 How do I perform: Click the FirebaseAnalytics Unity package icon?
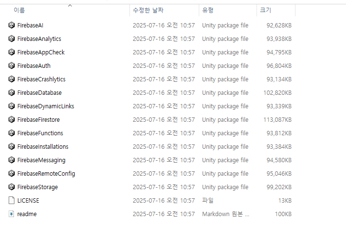coord(12,39)
